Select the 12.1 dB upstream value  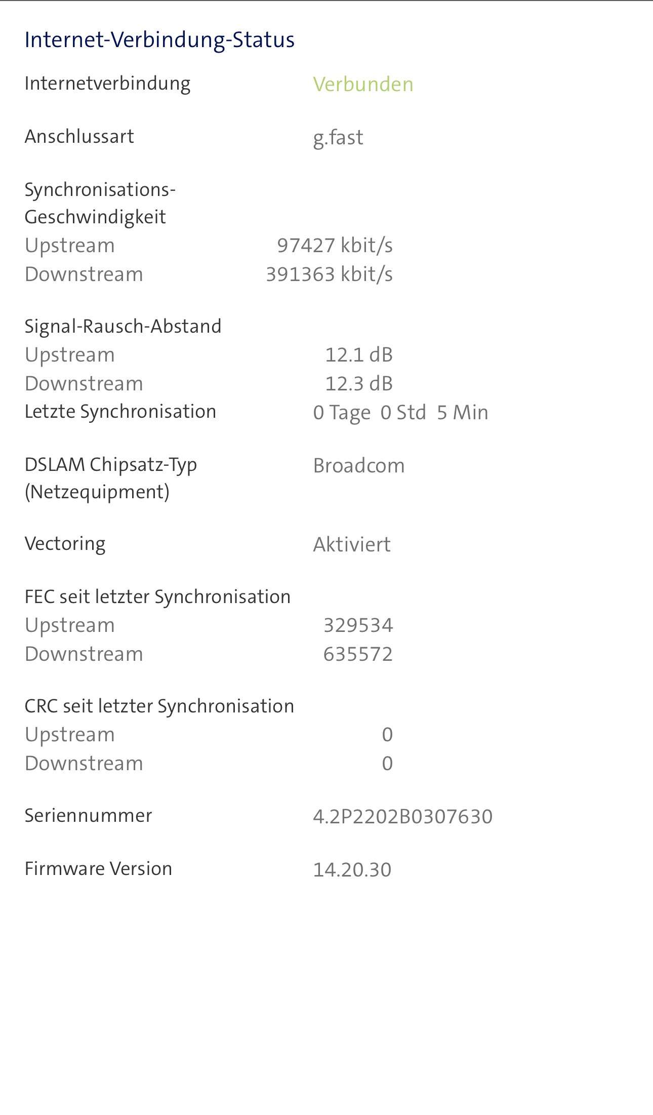tap(358, 355)
